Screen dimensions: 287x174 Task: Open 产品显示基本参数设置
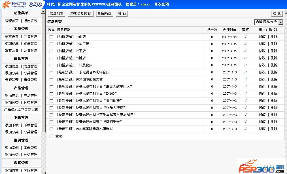click(21, 109)
